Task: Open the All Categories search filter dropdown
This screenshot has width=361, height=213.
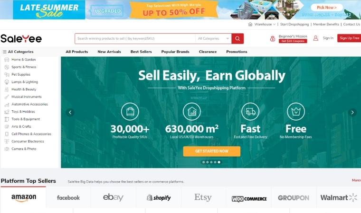Action: tap(213, 38)
